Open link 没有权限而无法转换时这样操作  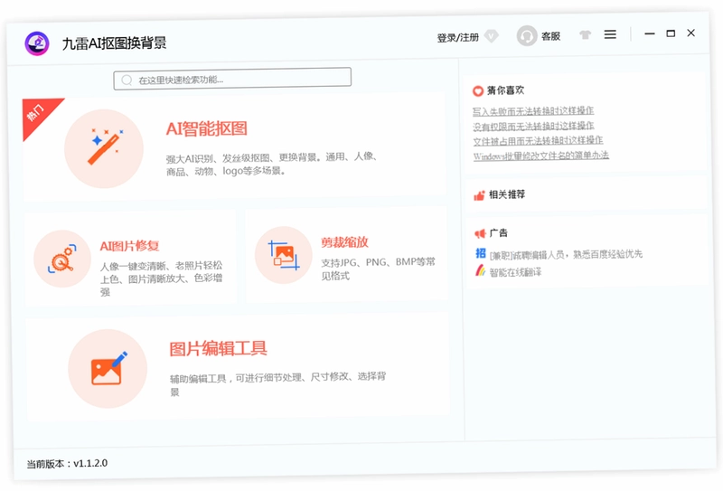click(x=533, y=126)
